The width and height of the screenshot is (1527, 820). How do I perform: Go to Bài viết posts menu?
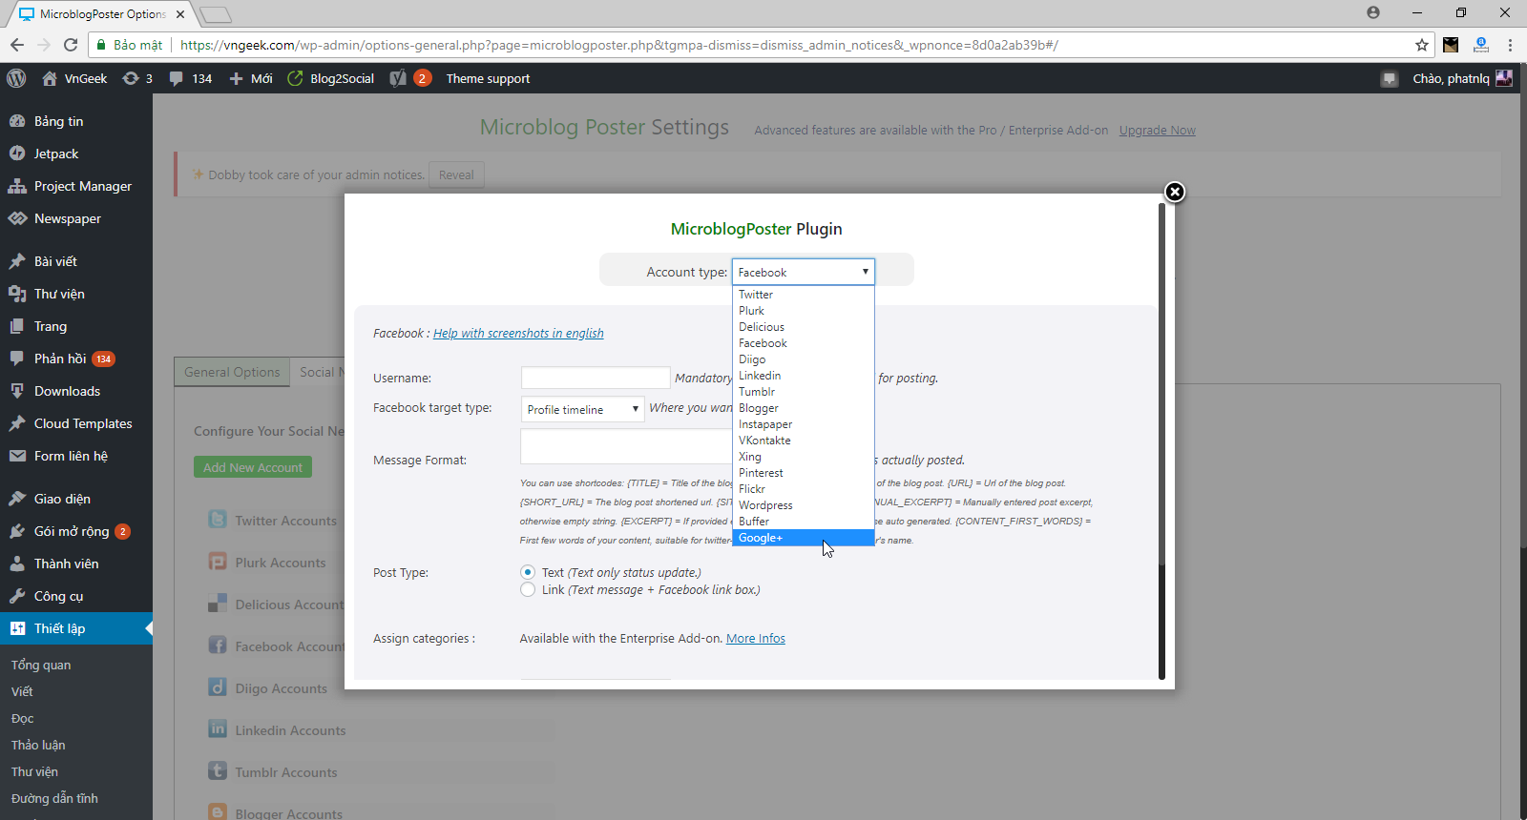(76, 261)
